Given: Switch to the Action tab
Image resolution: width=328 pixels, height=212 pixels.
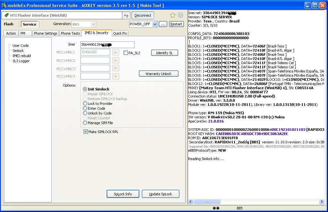Looking at the screenshot, I should point(11,33).
